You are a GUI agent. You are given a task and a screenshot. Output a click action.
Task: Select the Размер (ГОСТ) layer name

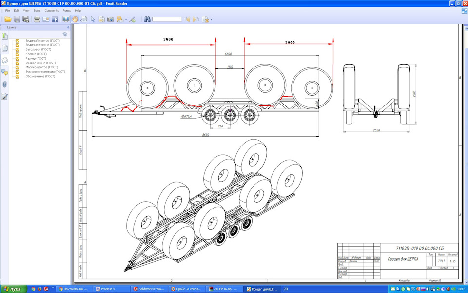(36, 59)
